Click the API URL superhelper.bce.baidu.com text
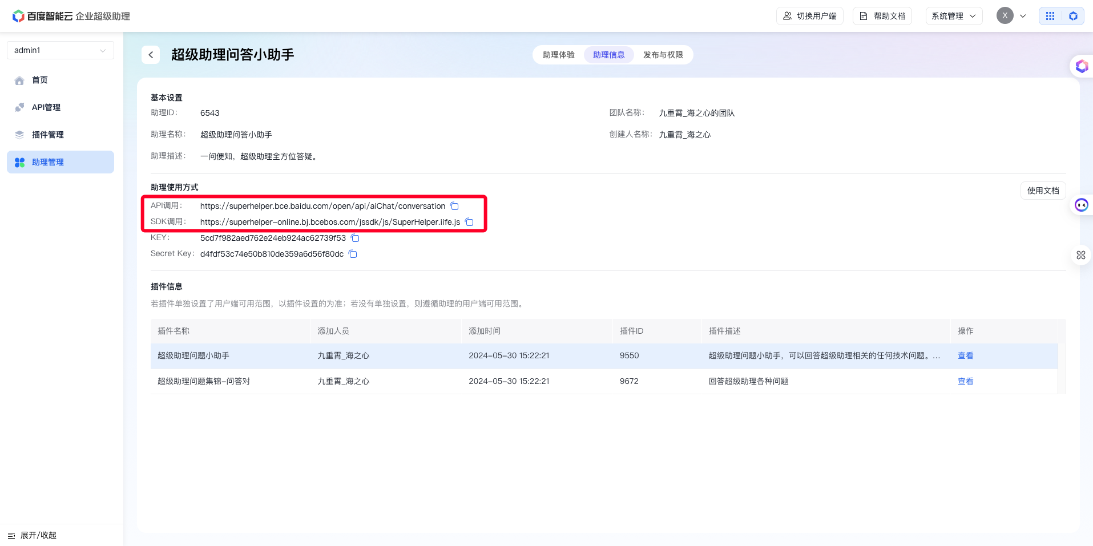Screen dimensions: 1093x546 point(322,206)
